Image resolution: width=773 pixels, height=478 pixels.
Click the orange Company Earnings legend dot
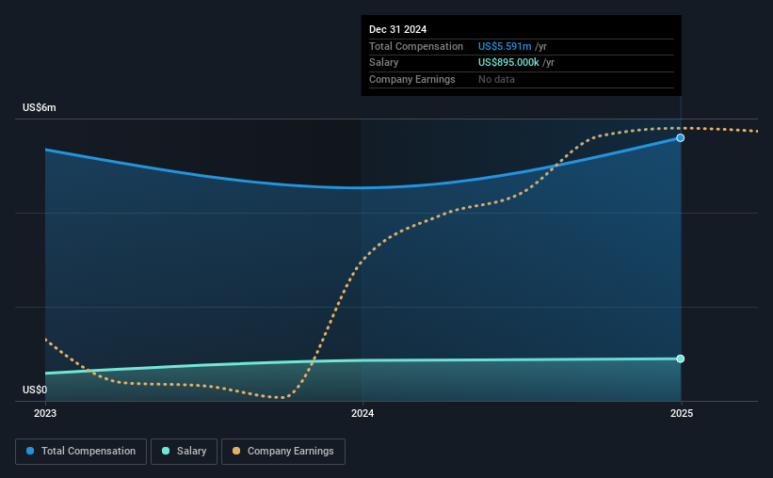tap(236, 451)
